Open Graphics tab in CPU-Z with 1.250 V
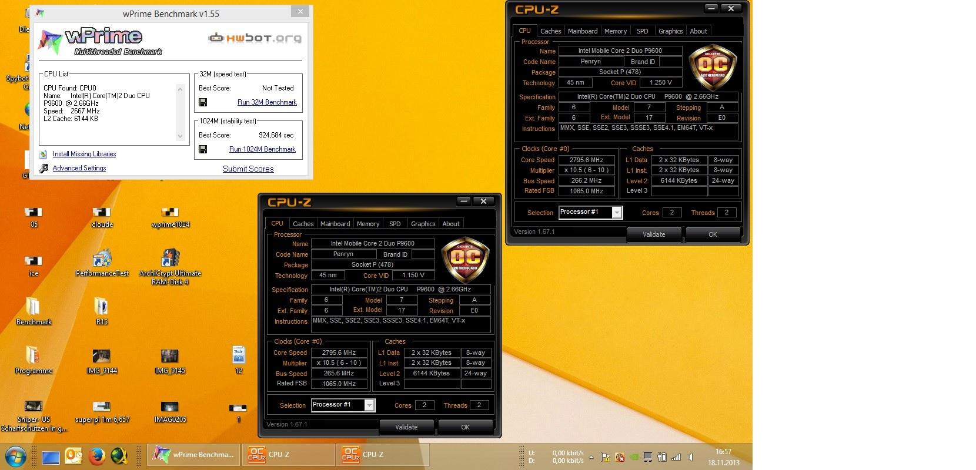Image resolution: width=976 pixels, height=470 pixels. tap(670, 31)
